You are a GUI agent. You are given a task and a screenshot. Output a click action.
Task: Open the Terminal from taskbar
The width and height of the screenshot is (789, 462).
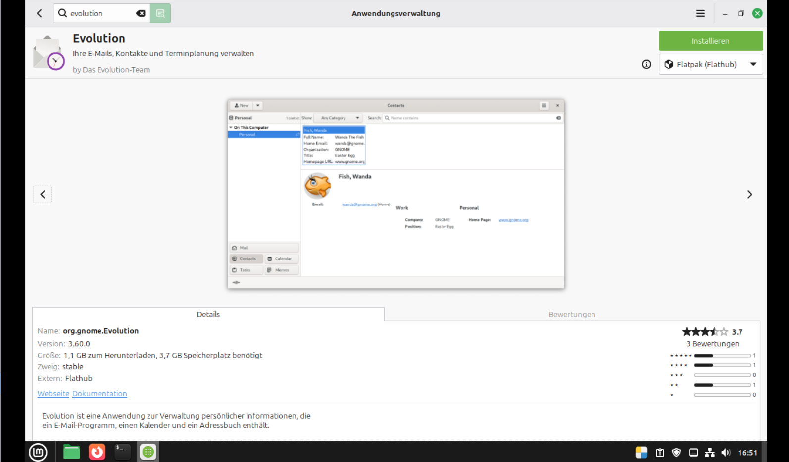[122, 452]
